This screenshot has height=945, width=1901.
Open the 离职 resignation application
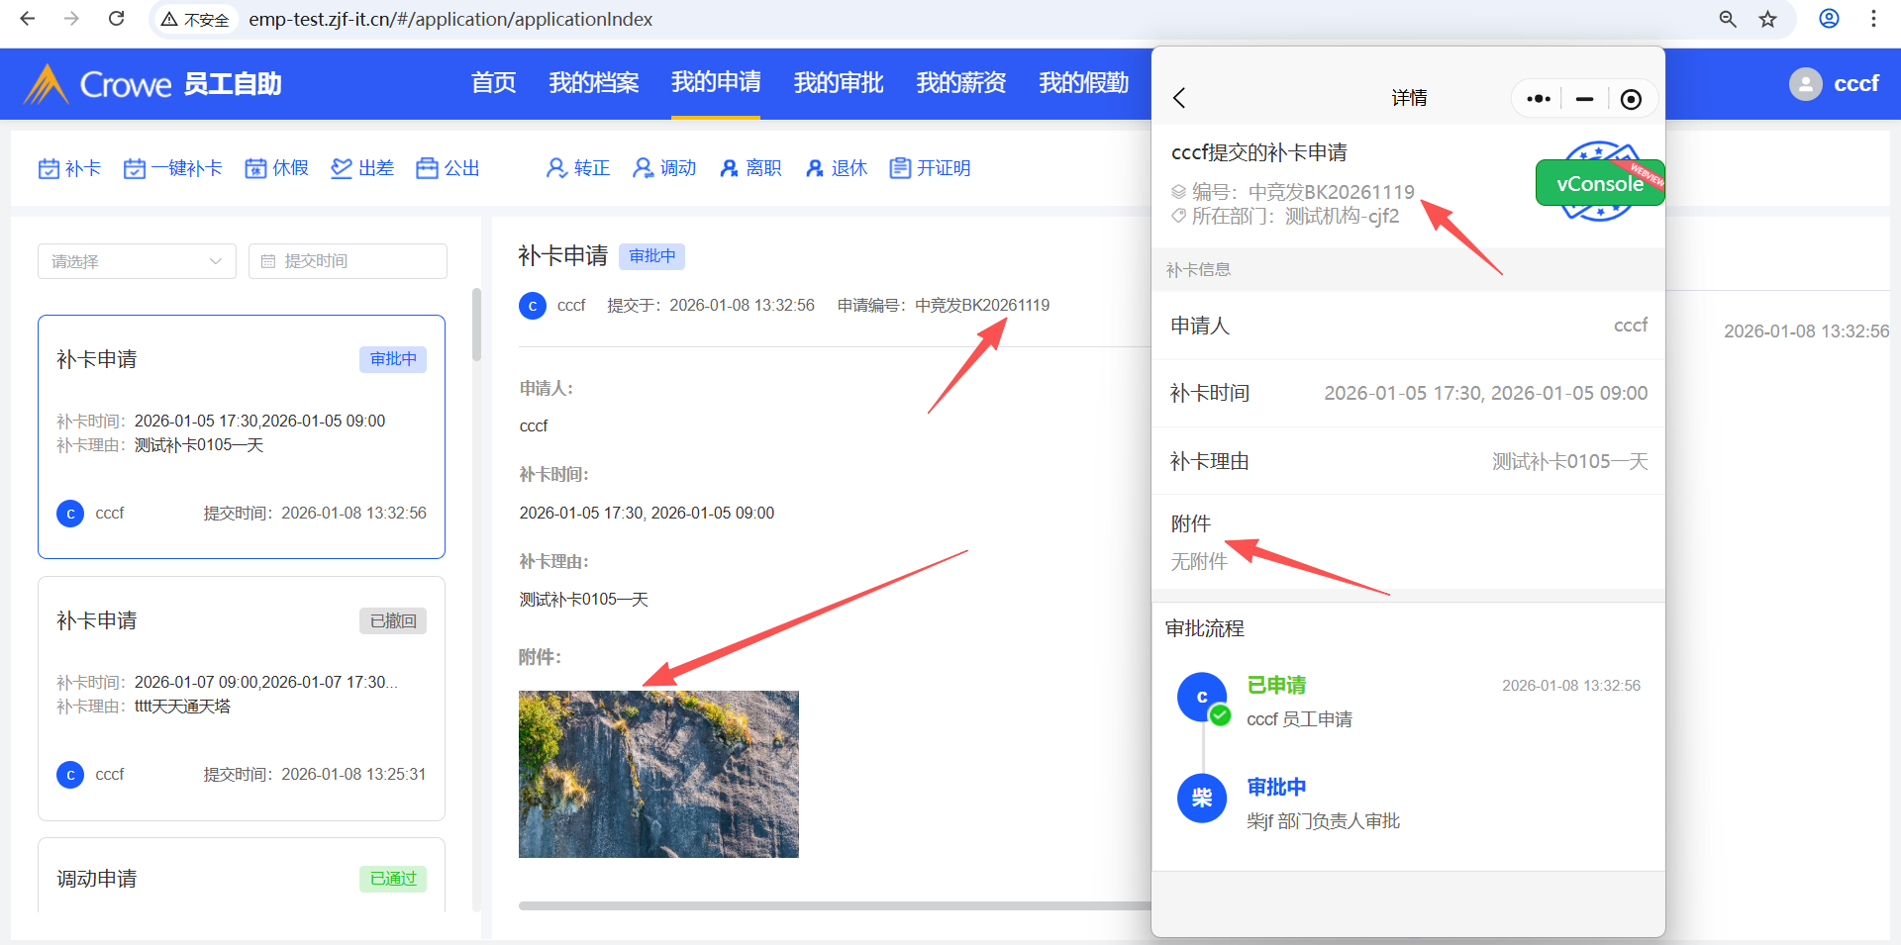(750, 168)
